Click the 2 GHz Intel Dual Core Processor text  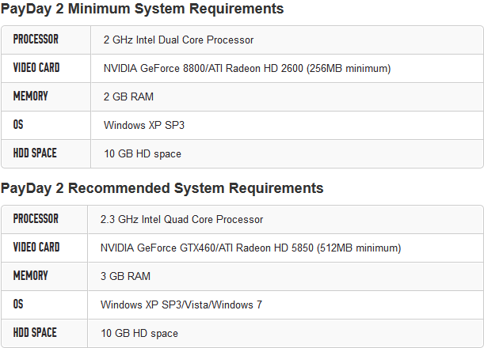178,40
